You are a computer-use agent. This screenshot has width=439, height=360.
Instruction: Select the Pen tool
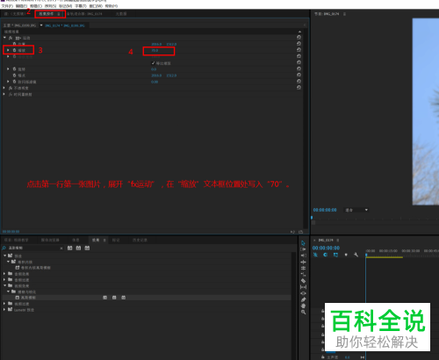303,299
